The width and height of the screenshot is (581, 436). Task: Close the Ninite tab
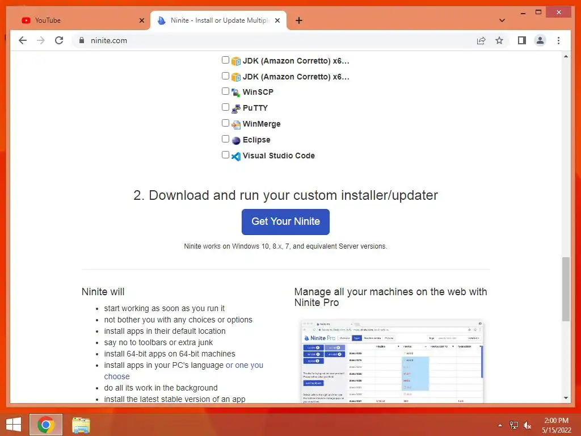277,20
